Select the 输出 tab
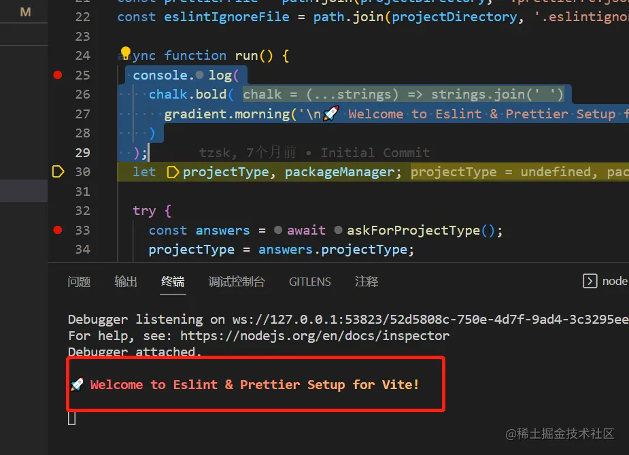 [x=125, y=281]
